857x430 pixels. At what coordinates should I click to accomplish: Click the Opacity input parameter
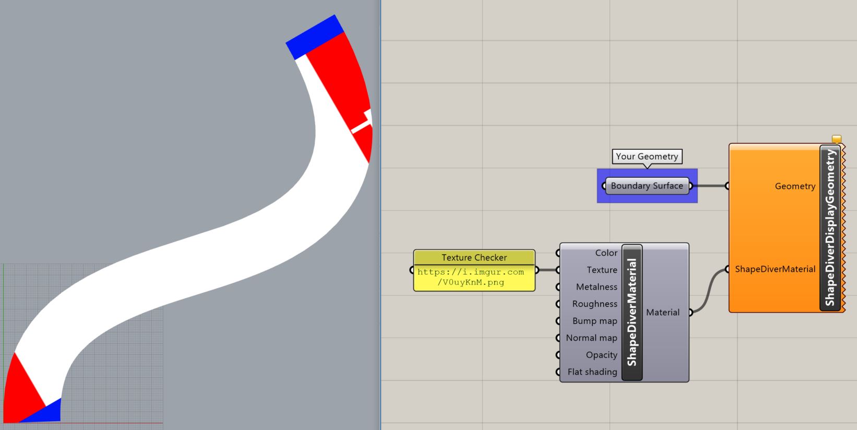[601, 355]
